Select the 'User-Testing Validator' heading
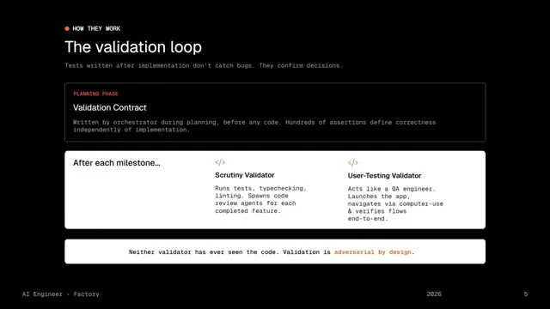 click(384, 175)
